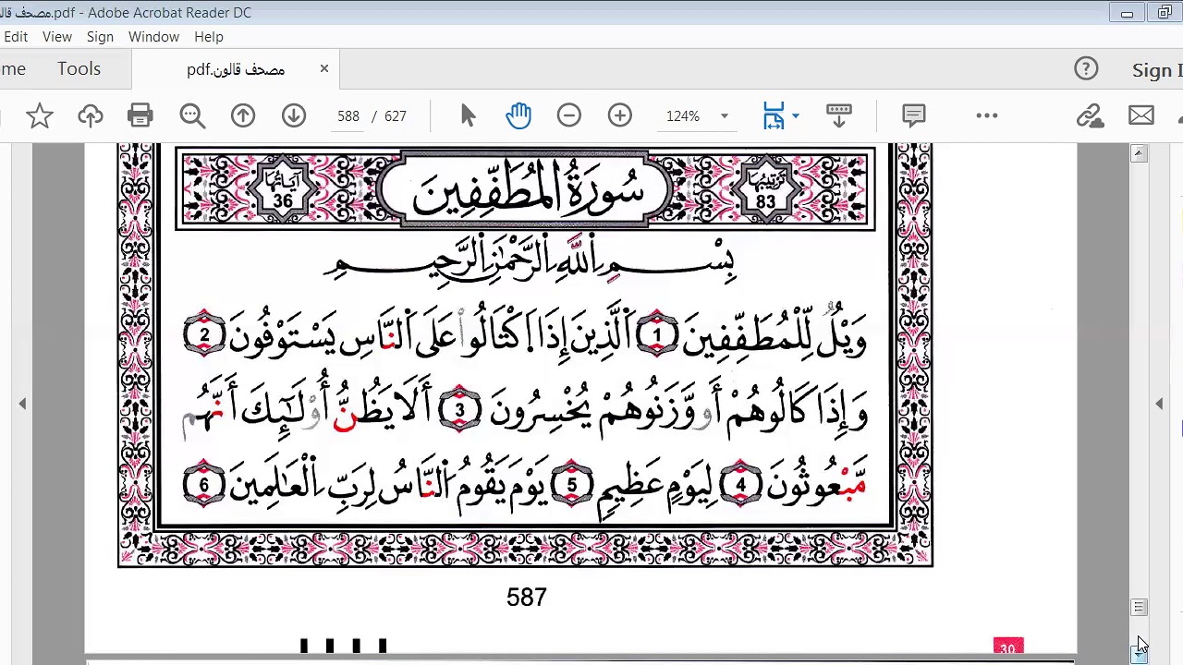Open the Help question mark icon
The height and width of the screenshot is (665, 1183).
1086,68
